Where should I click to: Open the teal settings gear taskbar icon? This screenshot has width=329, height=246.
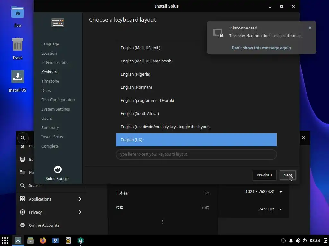[x=81, y=241]
